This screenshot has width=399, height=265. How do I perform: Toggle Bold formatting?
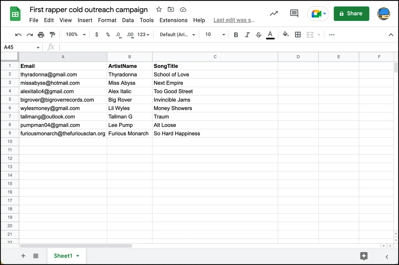pyautogui.click(x=236, y=35)
